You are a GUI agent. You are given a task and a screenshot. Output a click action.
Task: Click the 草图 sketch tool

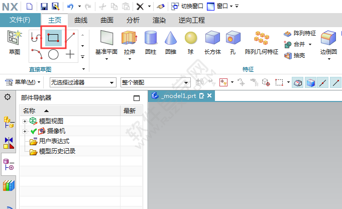click(x=15, y=43)
